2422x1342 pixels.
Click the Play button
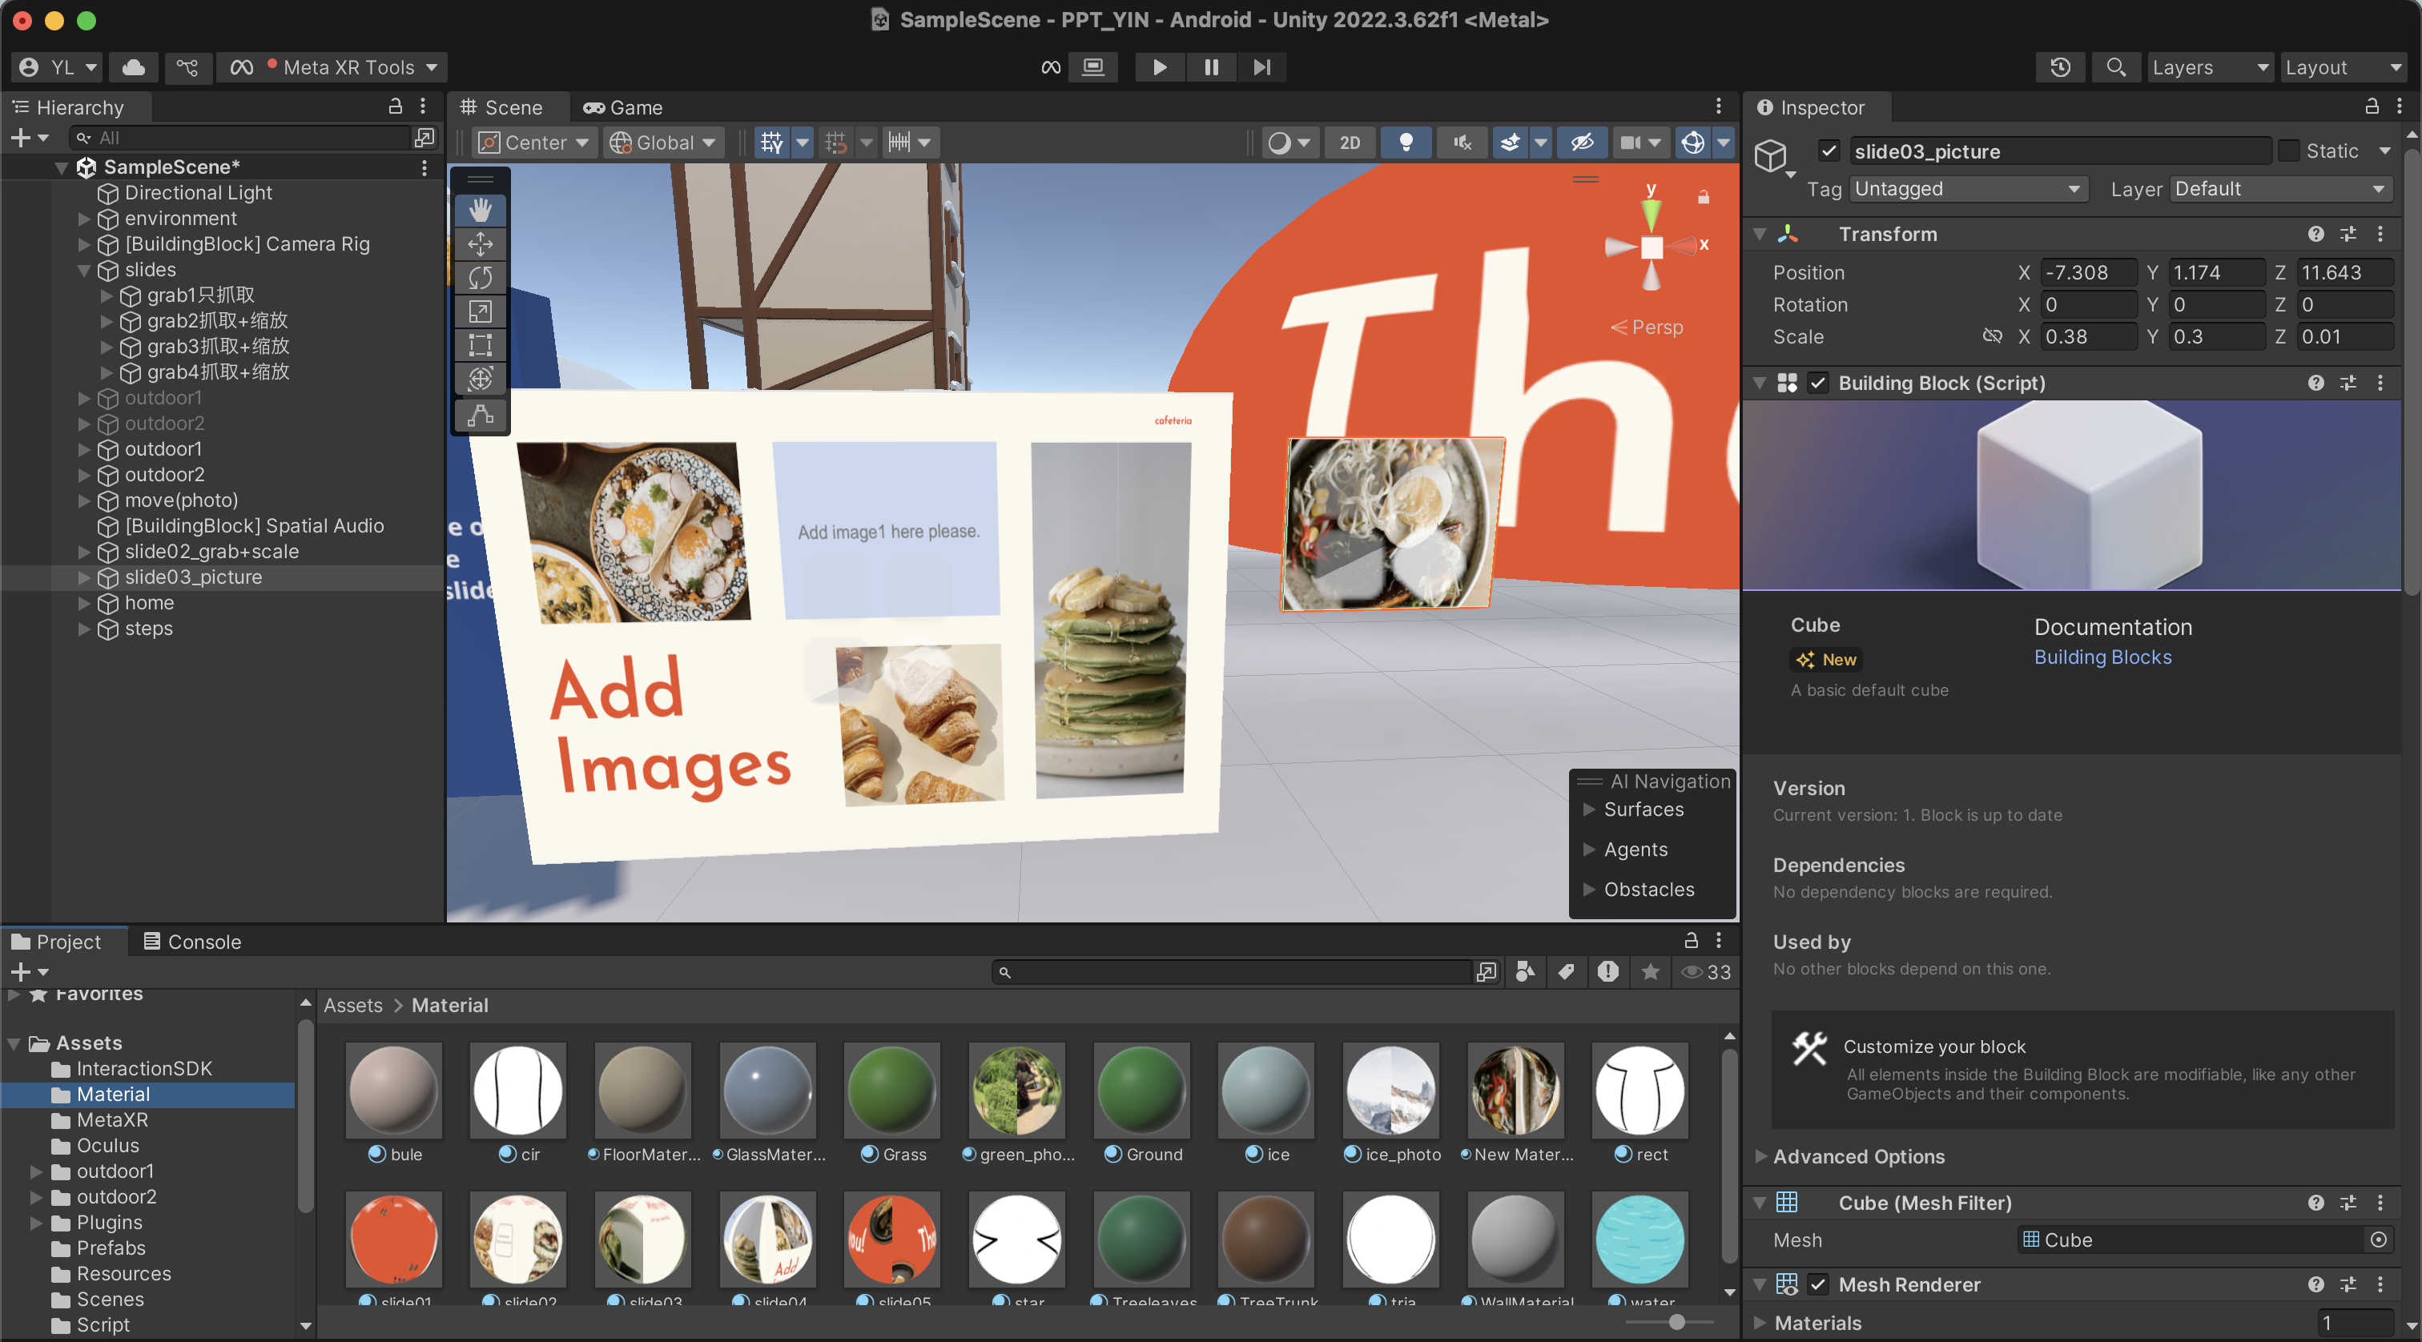click(x=1159, y=66)
